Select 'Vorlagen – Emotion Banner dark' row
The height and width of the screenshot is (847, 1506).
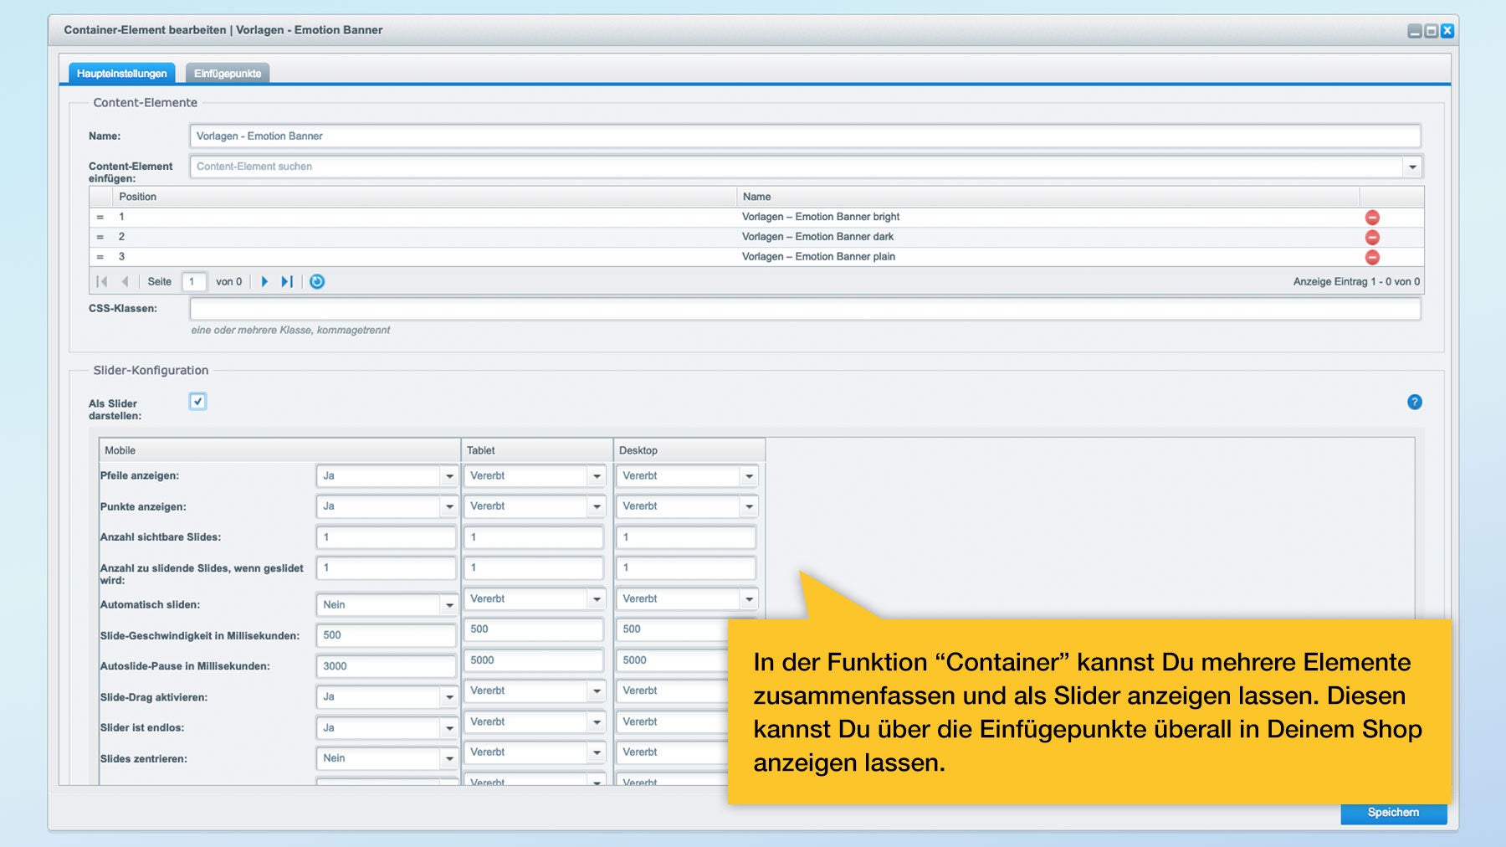tap(756, 237)
